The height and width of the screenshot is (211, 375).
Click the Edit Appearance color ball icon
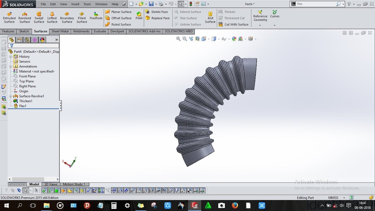coord(234,39)
